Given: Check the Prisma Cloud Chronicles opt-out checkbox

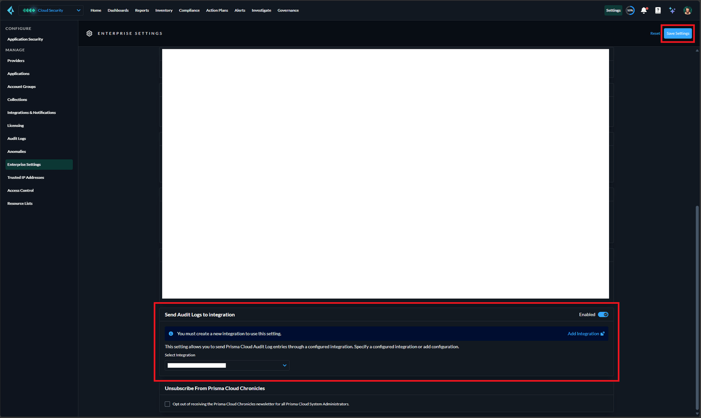Looking at the screenshot, I should 168,404.
